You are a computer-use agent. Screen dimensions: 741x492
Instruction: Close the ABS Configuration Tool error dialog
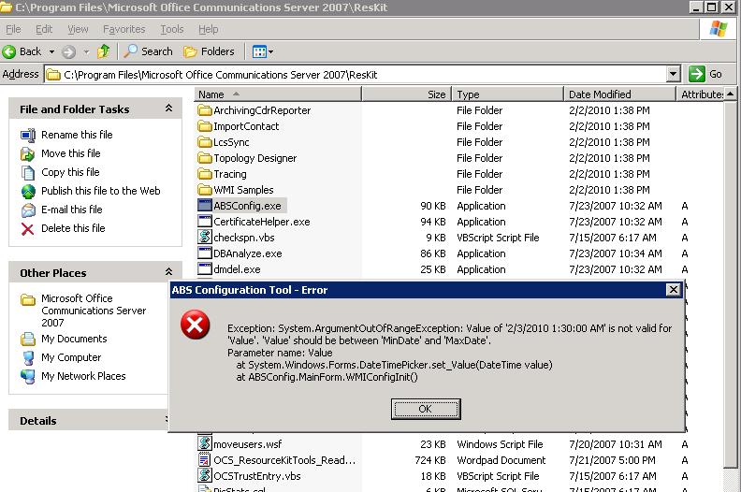pos(673,290)
